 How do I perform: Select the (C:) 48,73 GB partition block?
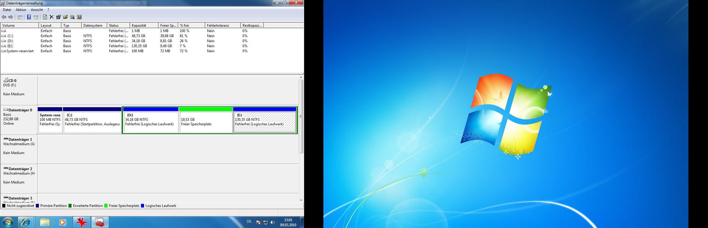click(92, 120)
